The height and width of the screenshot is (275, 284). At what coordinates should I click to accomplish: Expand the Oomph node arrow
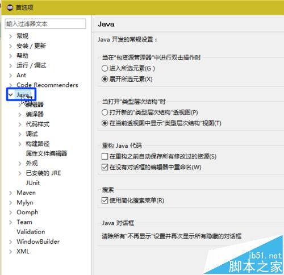(11, 213)
